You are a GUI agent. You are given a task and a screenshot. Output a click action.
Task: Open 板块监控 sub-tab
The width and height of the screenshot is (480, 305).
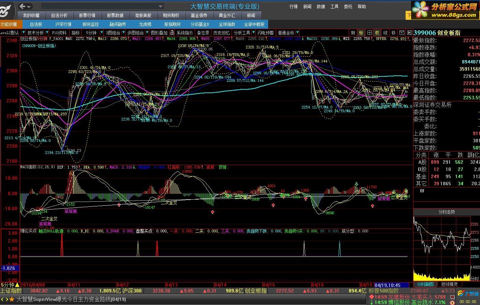coord(91,24)
